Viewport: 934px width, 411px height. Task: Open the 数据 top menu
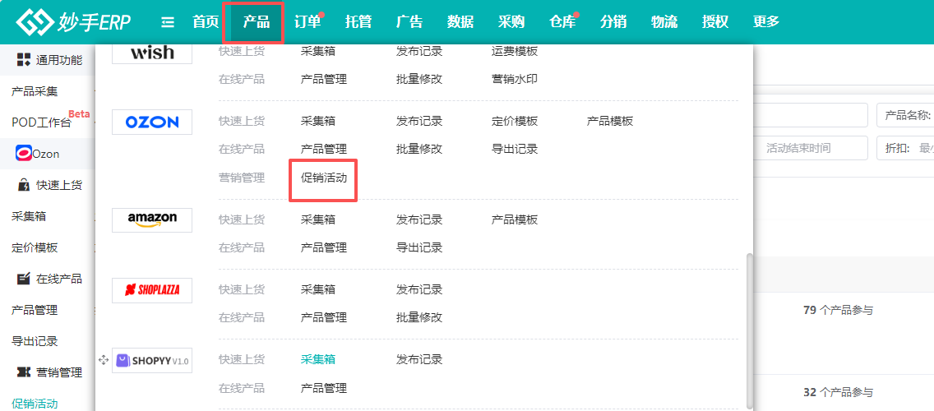[460, 22]
